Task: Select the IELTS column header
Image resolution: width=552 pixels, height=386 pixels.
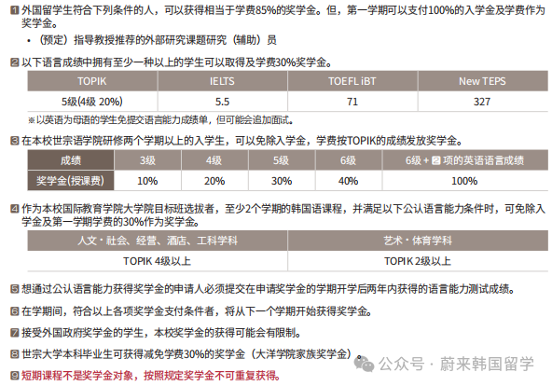Action: coord(222,81)
